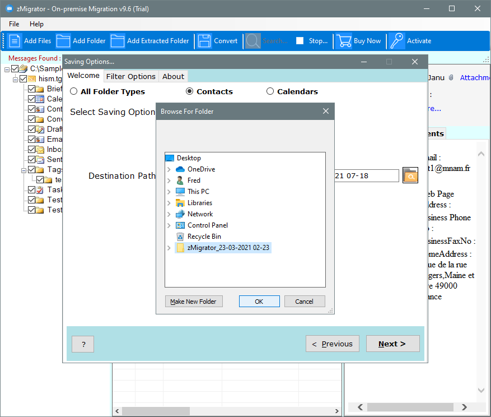Switch to the Filter Options tab
This screenshot has height=417, width=491.
click(131, 76)
